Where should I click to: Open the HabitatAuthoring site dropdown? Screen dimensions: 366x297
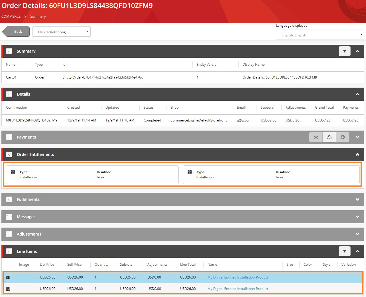61,32
